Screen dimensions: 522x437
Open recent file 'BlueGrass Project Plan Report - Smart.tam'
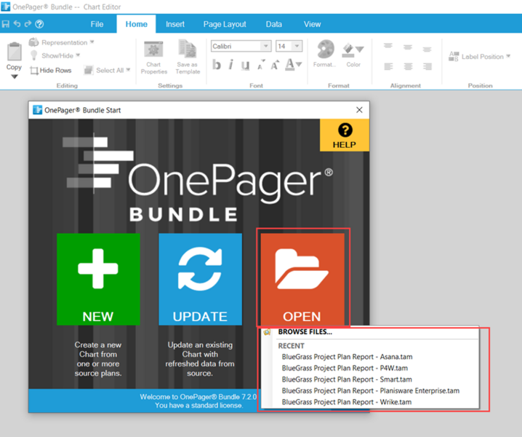tap(347, 379)
